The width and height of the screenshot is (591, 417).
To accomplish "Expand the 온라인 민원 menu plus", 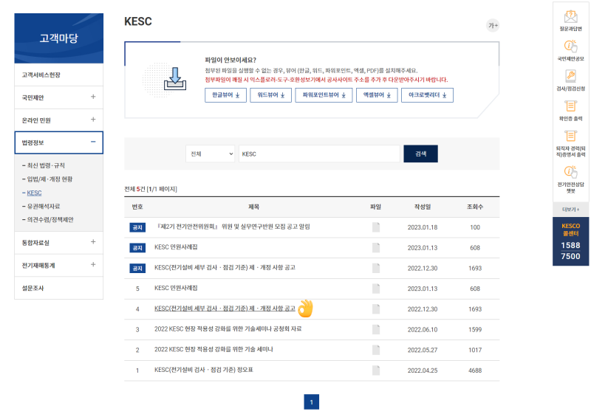I will click(93, 120).
